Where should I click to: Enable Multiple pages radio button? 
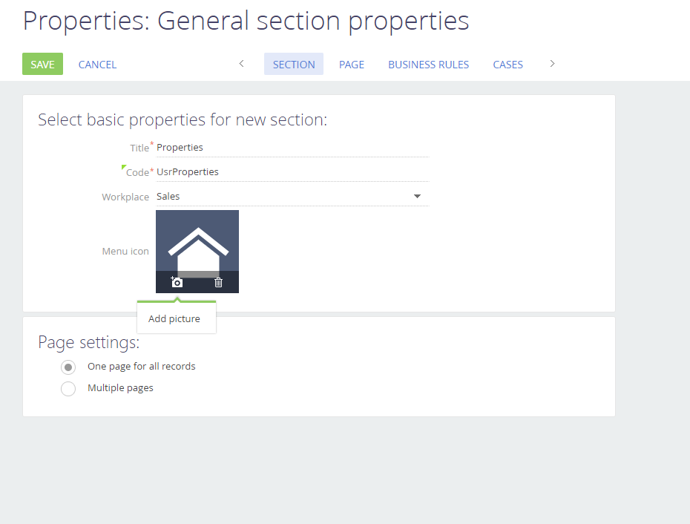pyautogui.click(x=68, y=388)
